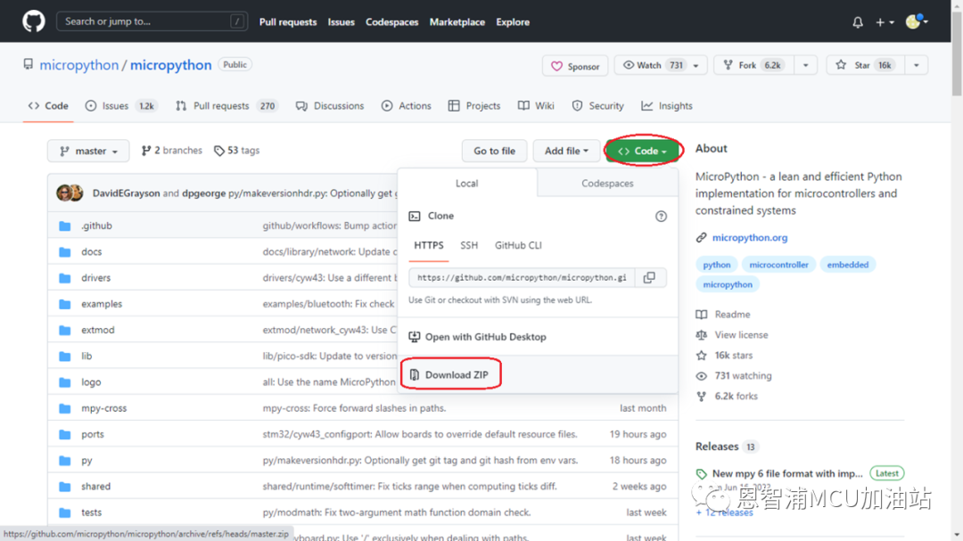Image resolution: width=963 pixels, height=541 pixels.
Task: View the 2 branches link
Action: pos(171,151)
